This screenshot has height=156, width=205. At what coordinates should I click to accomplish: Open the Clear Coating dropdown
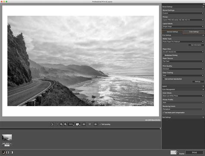coord(183,75)
